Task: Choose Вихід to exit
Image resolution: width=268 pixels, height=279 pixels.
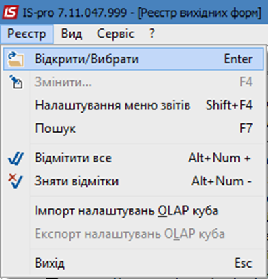Action: pyautogui.click(x=133, y=263)
